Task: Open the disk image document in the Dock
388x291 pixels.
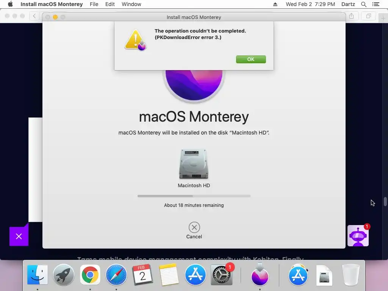Action: point(324,275)
